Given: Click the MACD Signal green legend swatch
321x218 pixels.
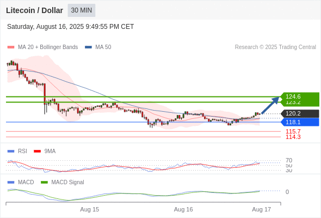Looking at the screenshot, I should coord(44,183).
